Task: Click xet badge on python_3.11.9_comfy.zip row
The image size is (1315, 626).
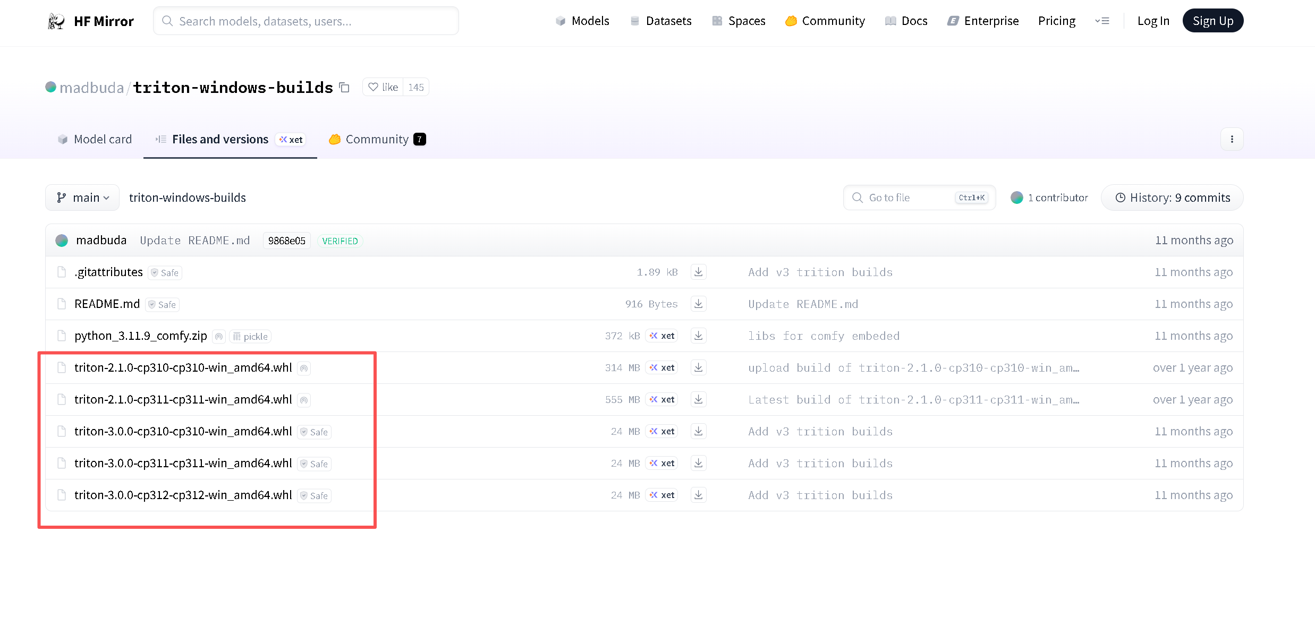Action: coord(661,336)
